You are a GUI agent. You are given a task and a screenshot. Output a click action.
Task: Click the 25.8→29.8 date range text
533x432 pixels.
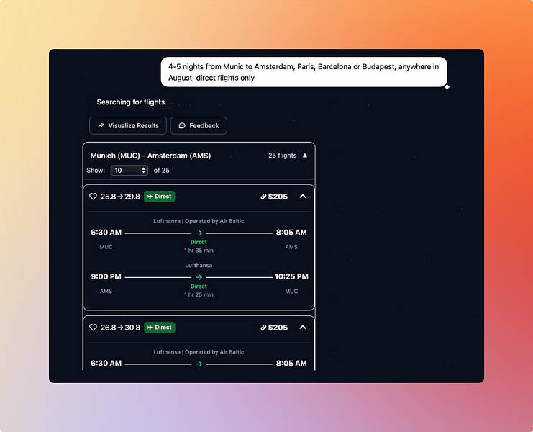120,197
